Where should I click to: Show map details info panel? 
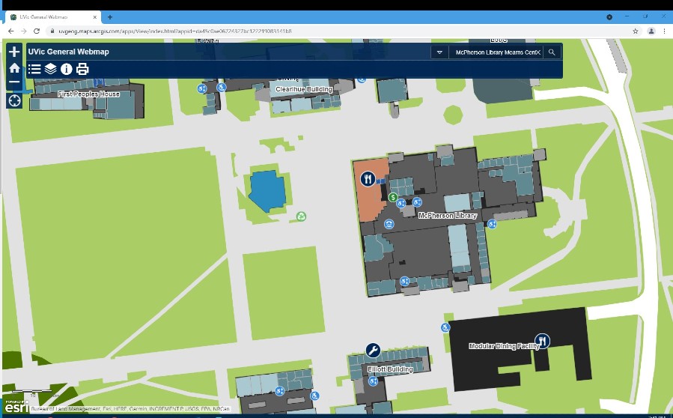(66, 69)
